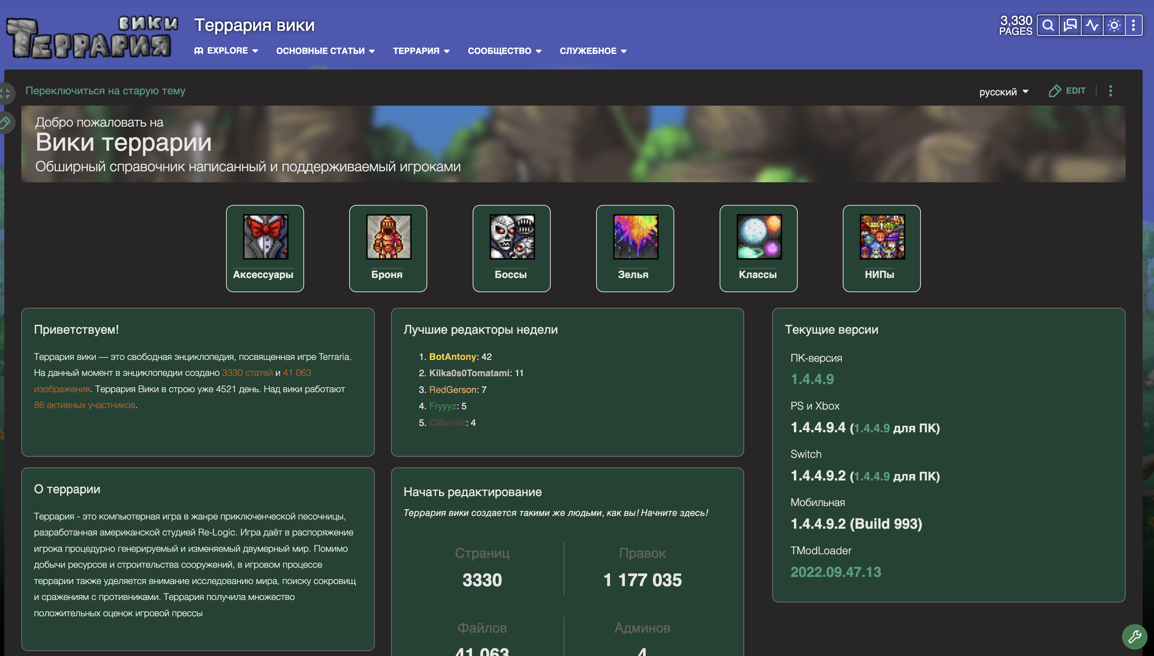Open CMur4ik user profile
The width and height of the screenshot is (1154, 656).
447,423
